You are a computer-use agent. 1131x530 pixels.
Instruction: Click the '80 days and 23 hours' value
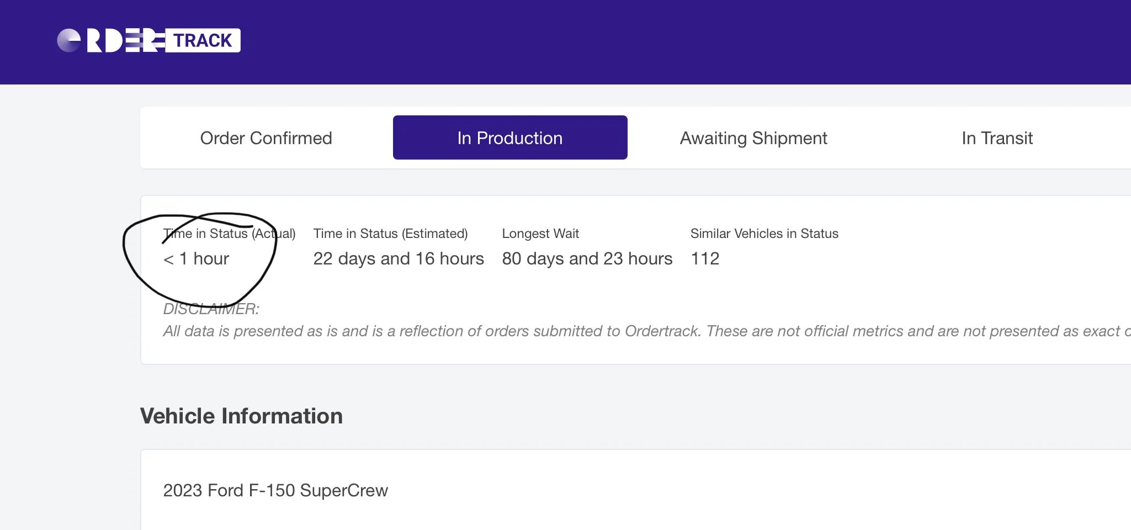click(587, 258)
